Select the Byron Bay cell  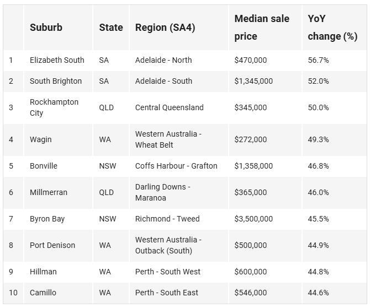[47, 219]
